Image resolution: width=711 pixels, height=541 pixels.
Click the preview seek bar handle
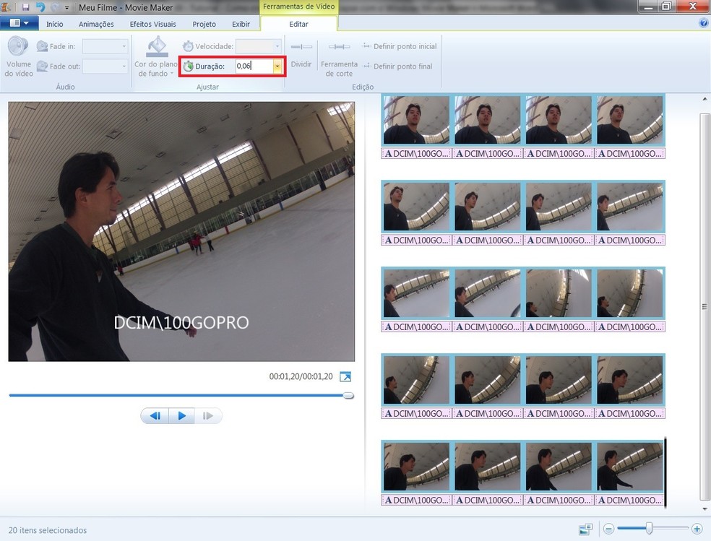[x=348, y=396]
